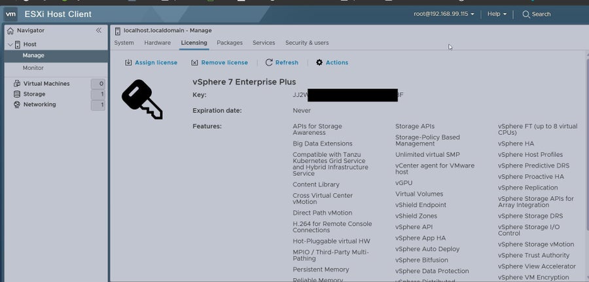The image size is (589, 282).
Task: Open the root@192.168.99.115 user dropdown
Action: [x=444, y=14]
